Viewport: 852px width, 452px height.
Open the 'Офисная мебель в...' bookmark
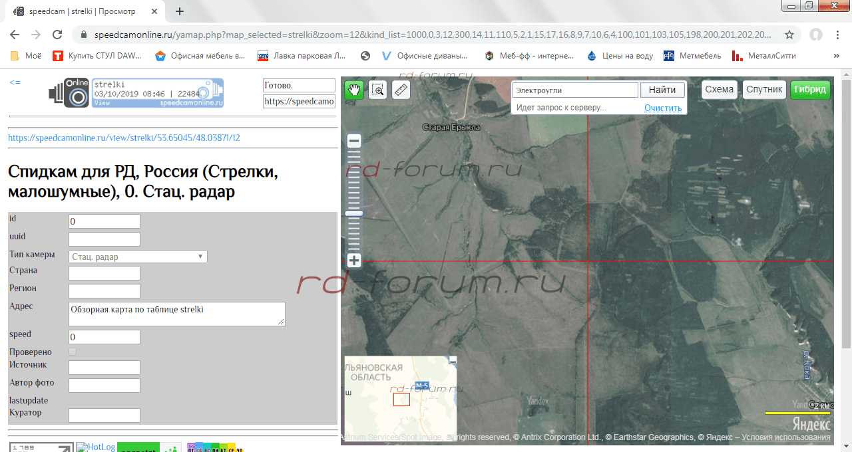[200, 56]
